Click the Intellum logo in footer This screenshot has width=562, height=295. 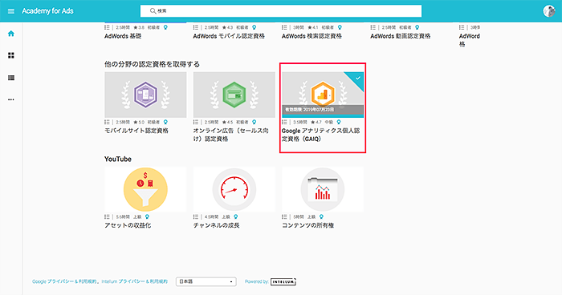[283, 281]
